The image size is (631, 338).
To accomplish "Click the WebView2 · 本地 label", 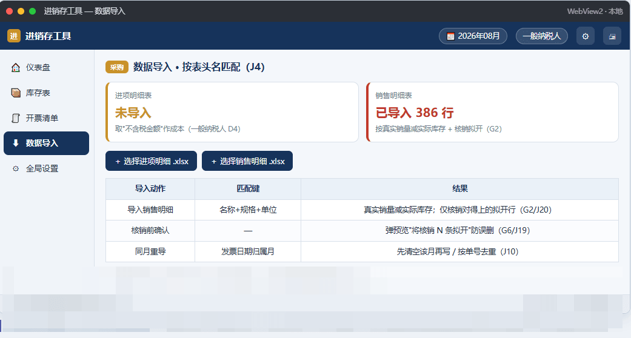I will click(595, 12).
